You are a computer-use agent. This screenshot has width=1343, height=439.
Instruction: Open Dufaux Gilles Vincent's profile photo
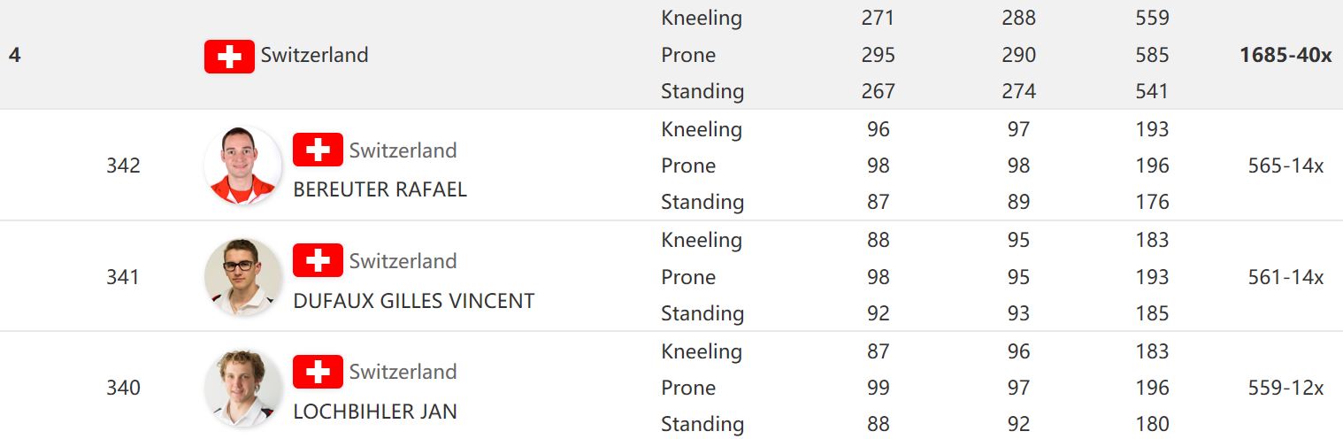tap(242, 277)
